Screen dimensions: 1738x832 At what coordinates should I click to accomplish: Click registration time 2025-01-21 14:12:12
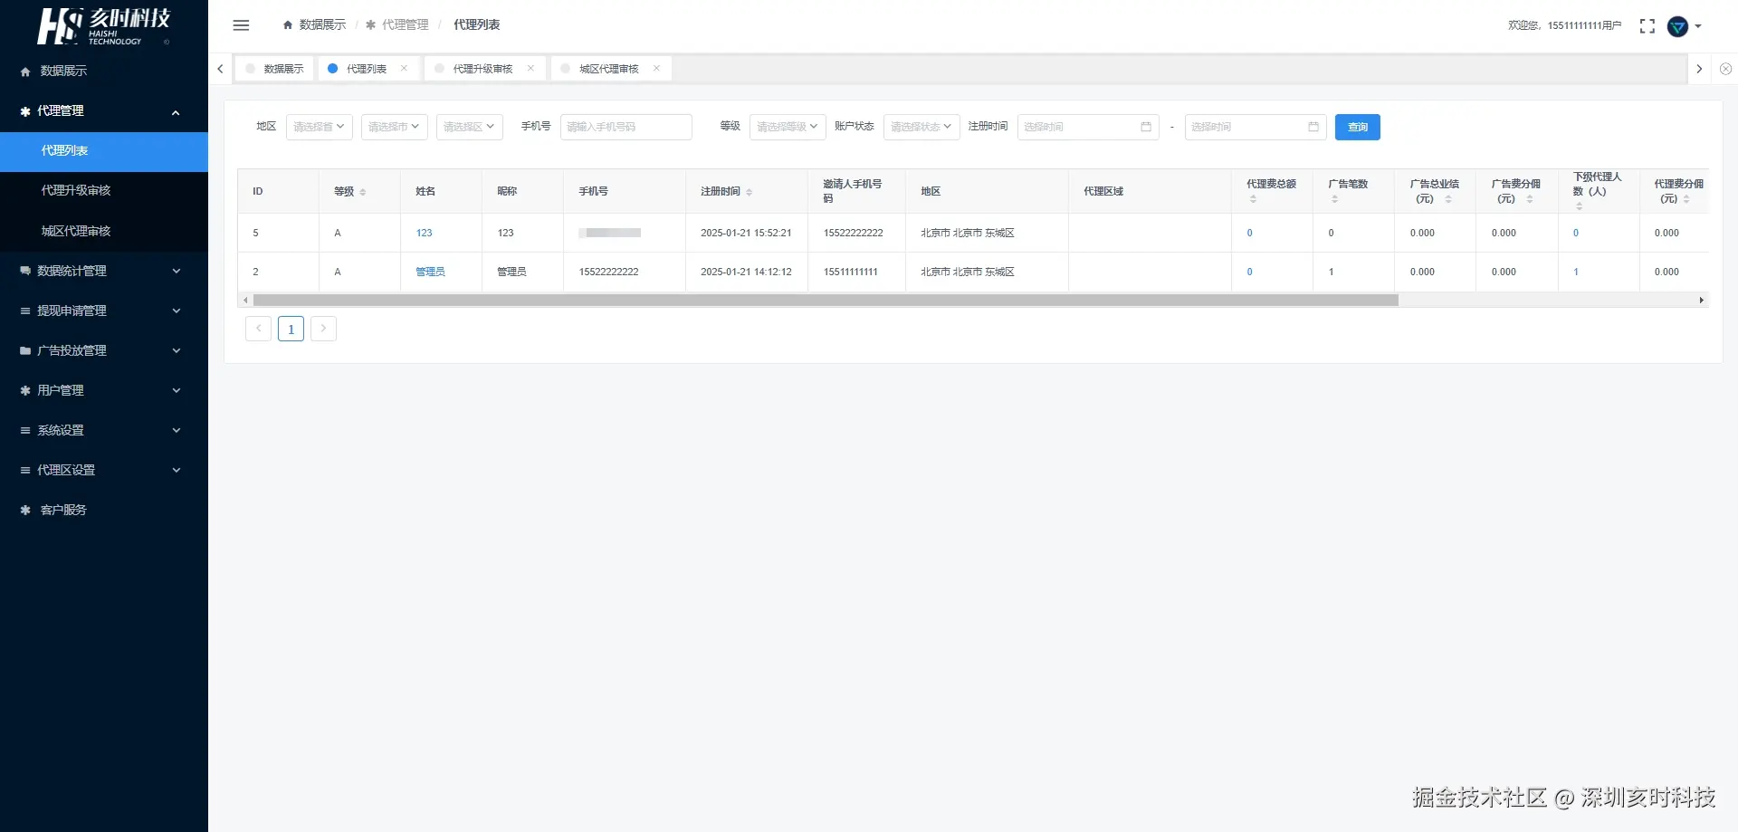(746, 272)
